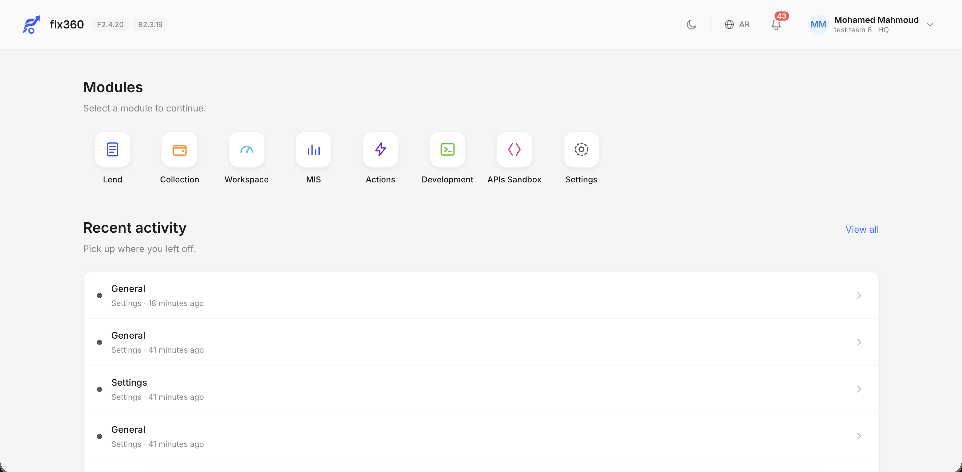Launch the Workspace gauge icon

(x=246, y=149)
